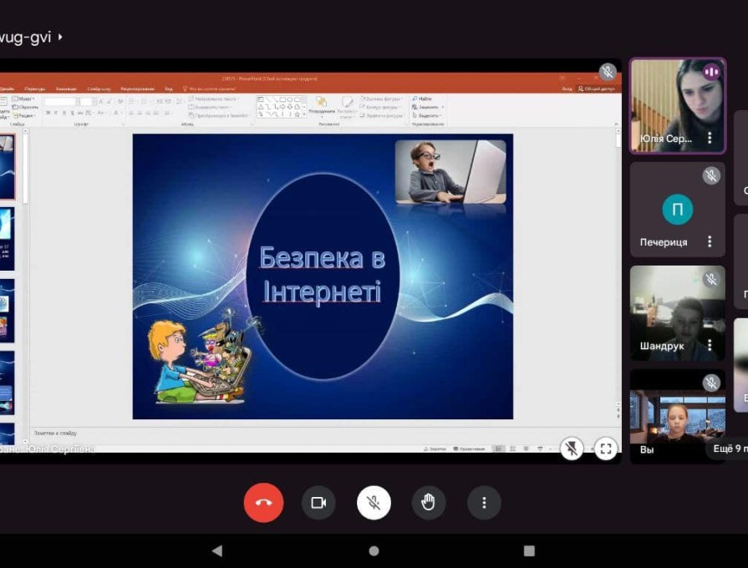The width and height of the screenshot is (748, 568).
Task: Expand the presentation to fullscreen
Action: [x=606, y=449]
